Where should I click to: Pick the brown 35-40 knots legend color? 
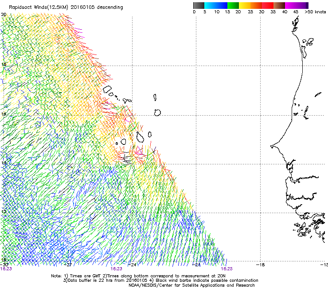click(279, 5)
